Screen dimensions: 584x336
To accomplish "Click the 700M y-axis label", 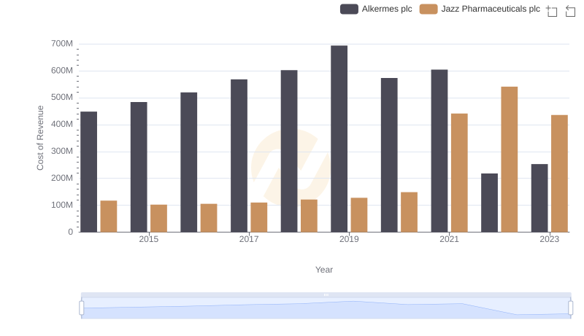I will pyautogui.click(x=62, y=44).
